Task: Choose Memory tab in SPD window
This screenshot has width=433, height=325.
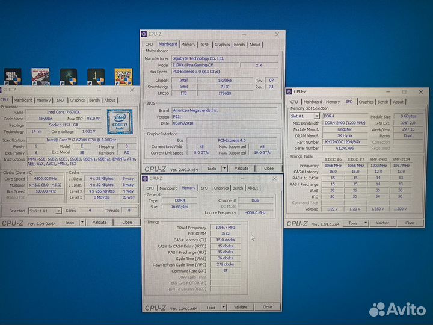Action: pos(333,102)
